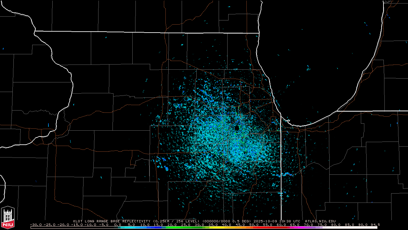Click the -30.0 scale label

coord(36,225)
